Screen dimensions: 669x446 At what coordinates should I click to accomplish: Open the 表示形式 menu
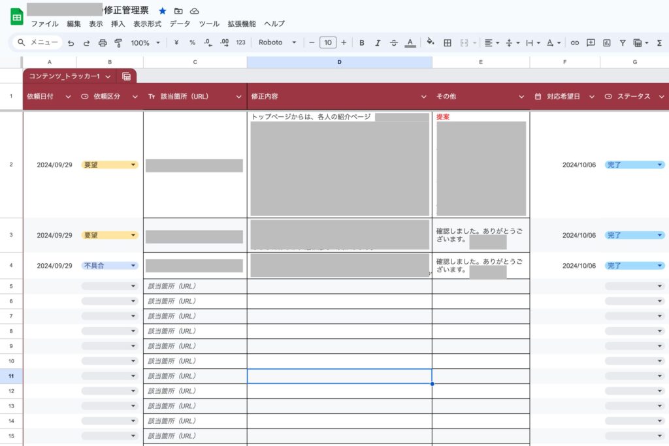click(147, 24)
